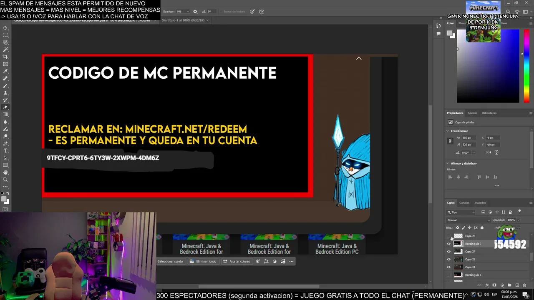Click the delete layer trash icon
This screenshot has width=534, height=300.
524,285
